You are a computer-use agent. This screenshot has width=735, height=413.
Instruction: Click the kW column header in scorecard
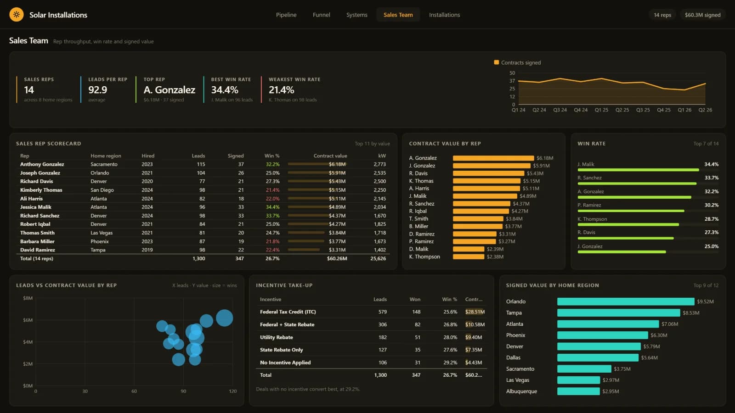[x=382, y=156]
